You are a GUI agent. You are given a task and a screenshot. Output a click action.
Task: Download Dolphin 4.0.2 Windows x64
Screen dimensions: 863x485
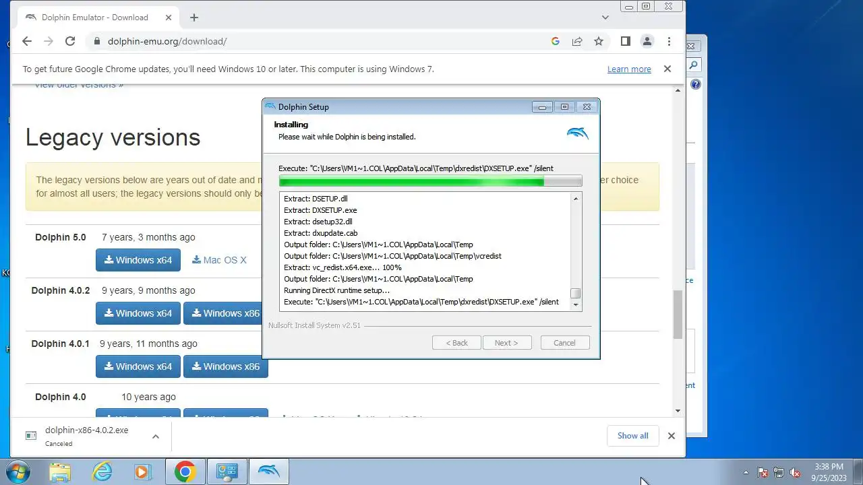[138, 313]
